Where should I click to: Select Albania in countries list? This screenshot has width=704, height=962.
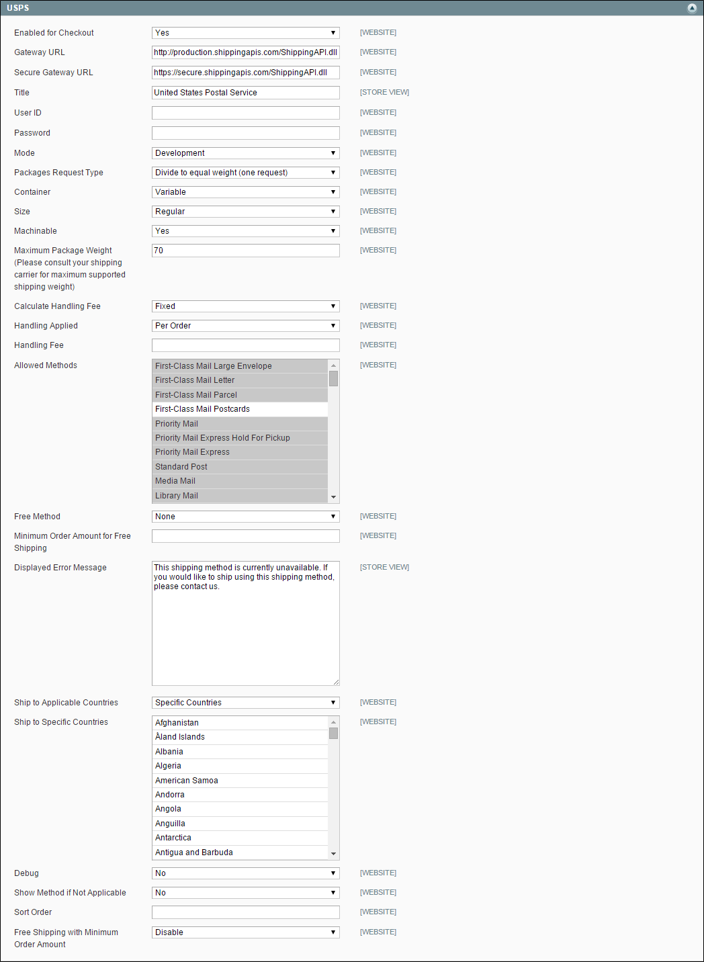240,752
